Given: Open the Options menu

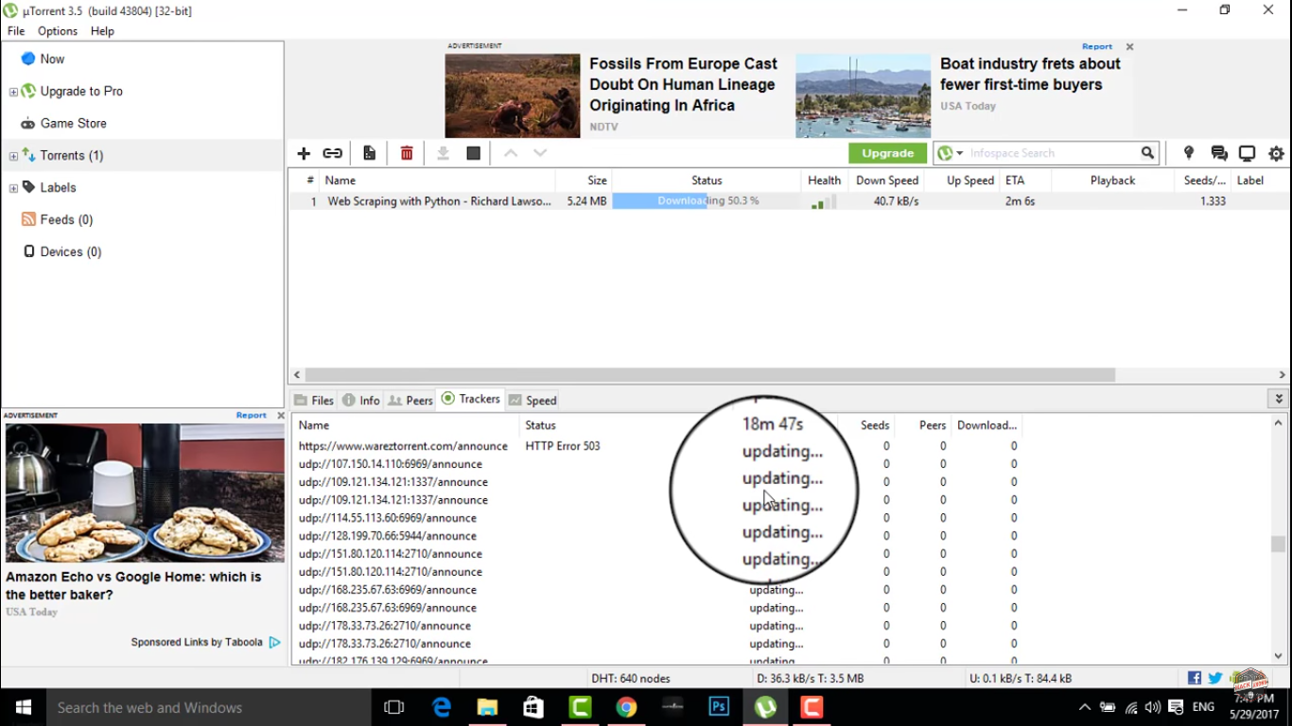Looking at the screenshot, I should [58, 31].
